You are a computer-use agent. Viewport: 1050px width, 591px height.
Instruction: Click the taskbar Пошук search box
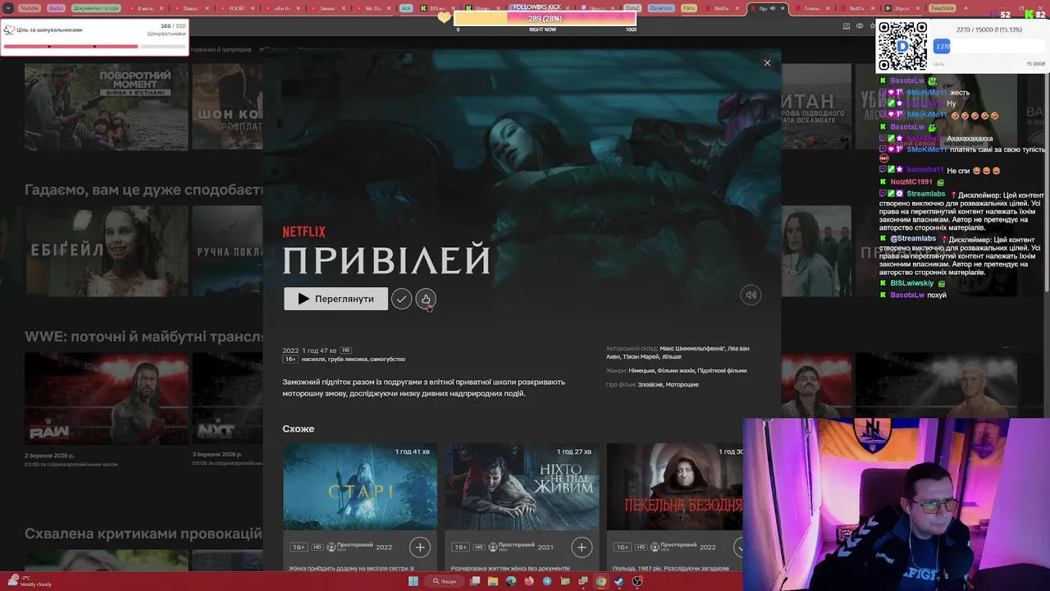445,581
